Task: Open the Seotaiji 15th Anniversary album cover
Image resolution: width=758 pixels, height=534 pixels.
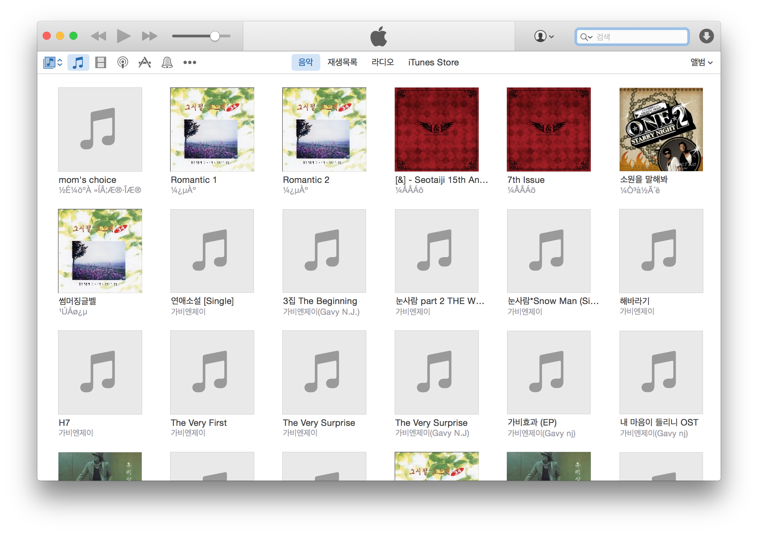Action: click(x=437, y=129)
